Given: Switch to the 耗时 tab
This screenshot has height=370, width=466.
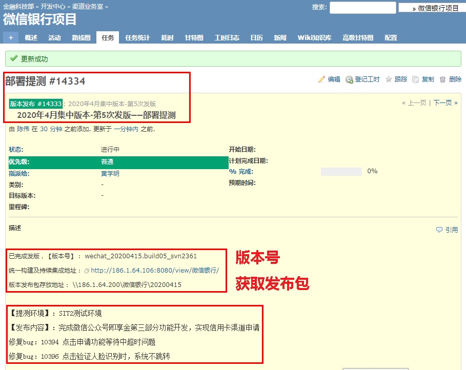Looking at the screenshot, I should pyautogui.click(x=167, y=38).
